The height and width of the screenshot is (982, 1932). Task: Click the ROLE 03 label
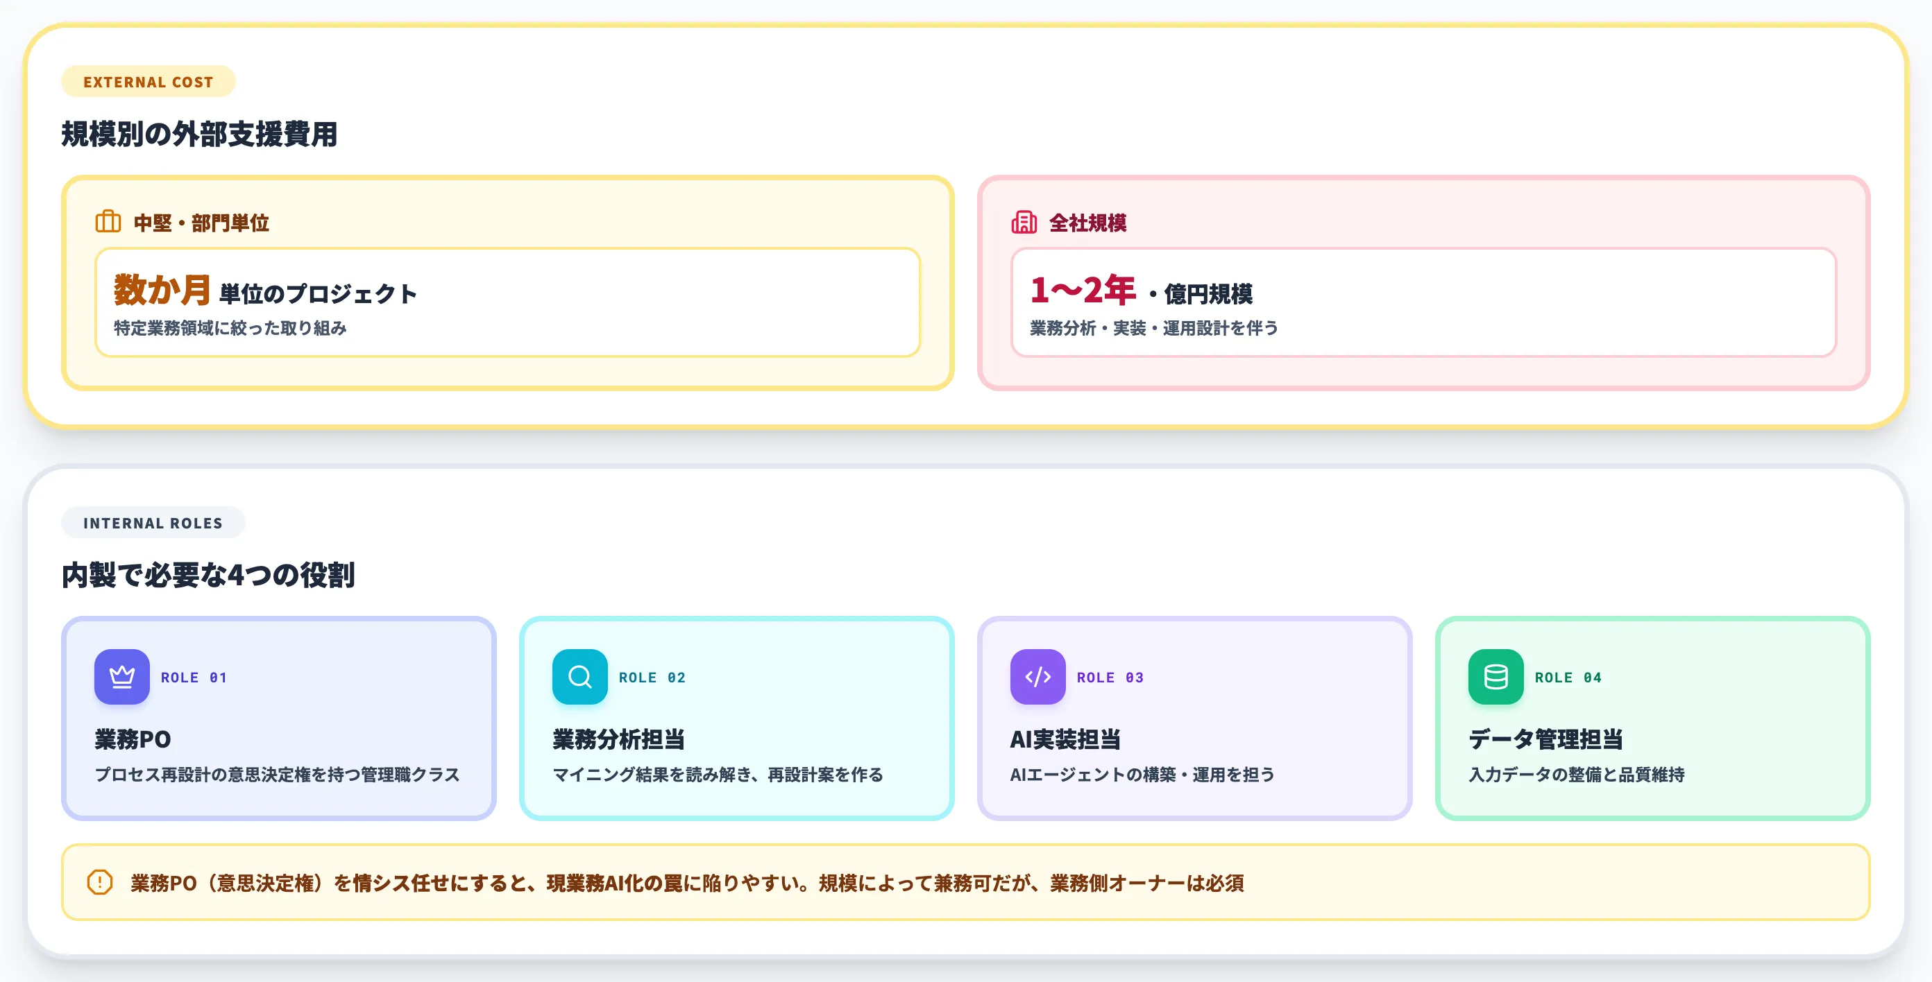click(x=1110, y=678)
